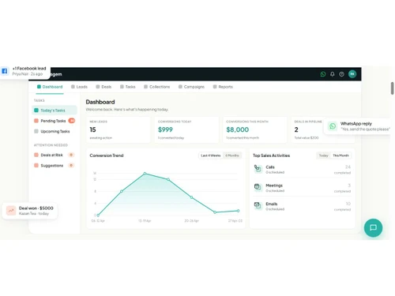The width and height of the screenshot is (395, 296).
Task: Open Pending Tasks in sidebar
Action: tap(55, 121)
